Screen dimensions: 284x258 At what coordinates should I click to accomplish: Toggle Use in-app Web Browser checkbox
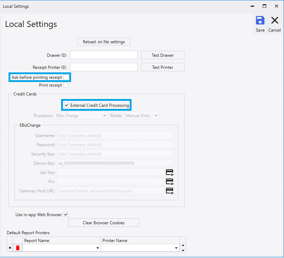[x=66, y=215]
